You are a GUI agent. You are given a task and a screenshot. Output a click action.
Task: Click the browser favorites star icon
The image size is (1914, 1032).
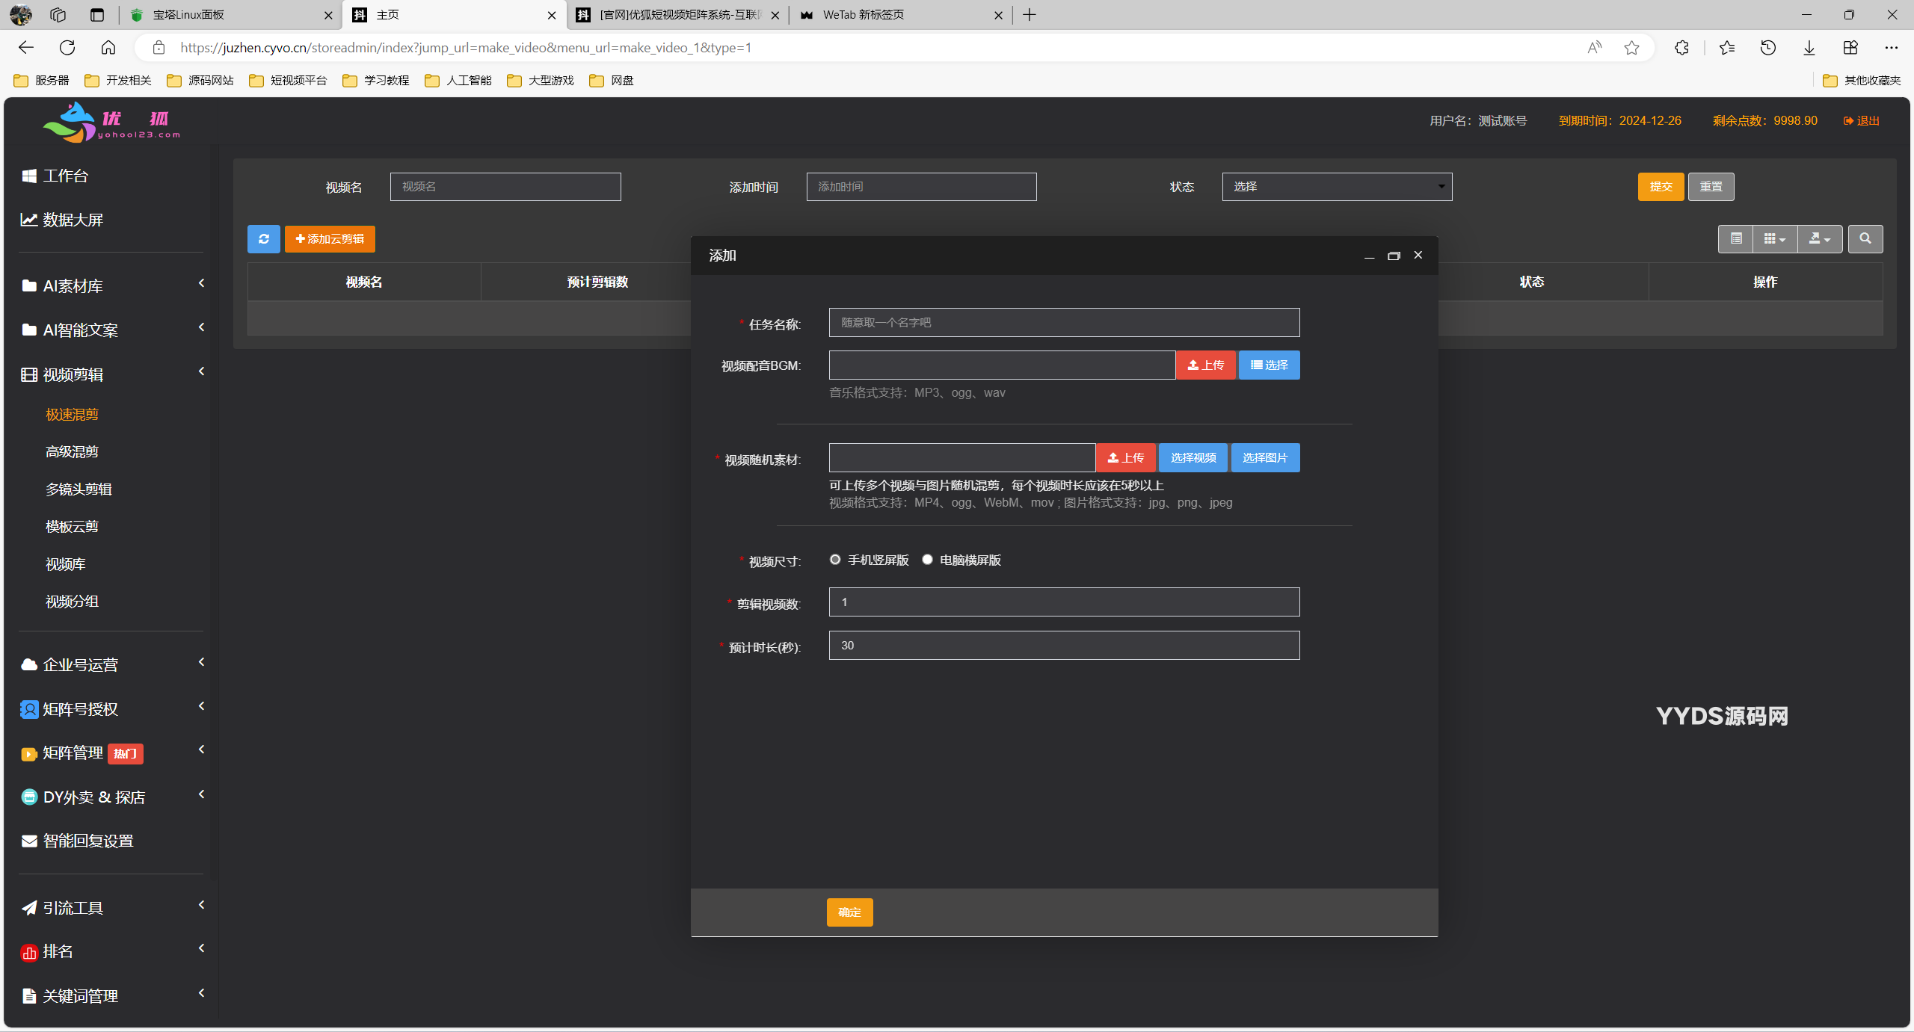coord(1631,48)
